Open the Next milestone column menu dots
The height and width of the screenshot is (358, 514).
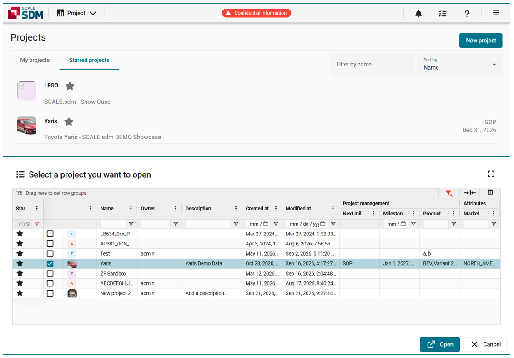pos(373,214)
